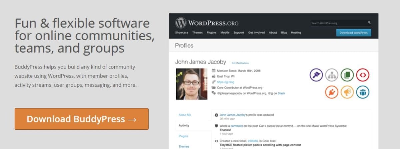400x149 pixels.
Task: Click the Search WordPress.org input field
Action: [x=338, y=23]
